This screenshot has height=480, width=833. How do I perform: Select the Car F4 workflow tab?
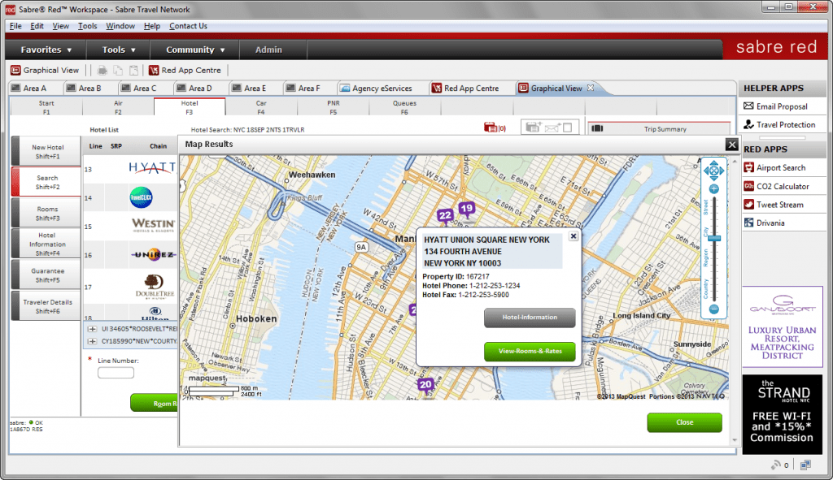click(261, 107)
